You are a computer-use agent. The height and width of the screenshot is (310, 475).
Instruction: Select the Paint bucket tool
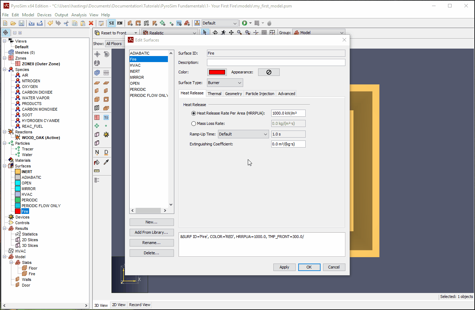[97, 162]
